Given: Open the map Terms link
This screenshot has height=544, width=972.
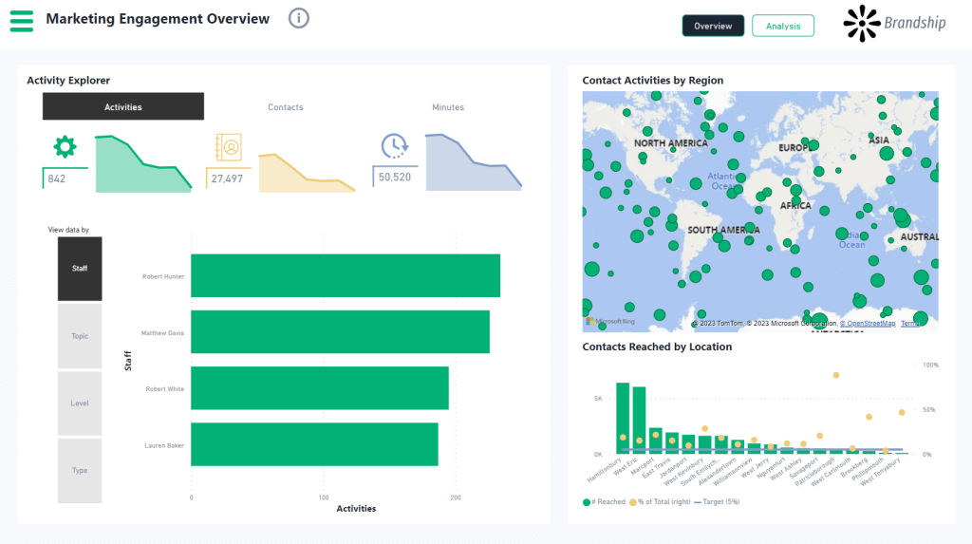Looking at the screenshot, I should pos(910,324).
